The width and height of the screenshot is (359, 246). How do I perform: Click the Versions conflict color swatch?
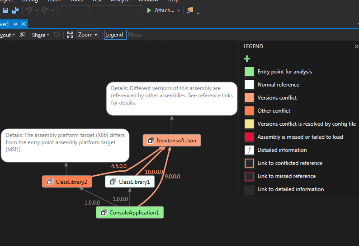[x=249, y=98]
